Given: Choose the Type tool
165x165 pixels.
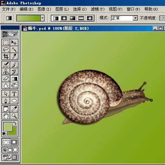Looking at the screenshot, I should tap(14, 94).
